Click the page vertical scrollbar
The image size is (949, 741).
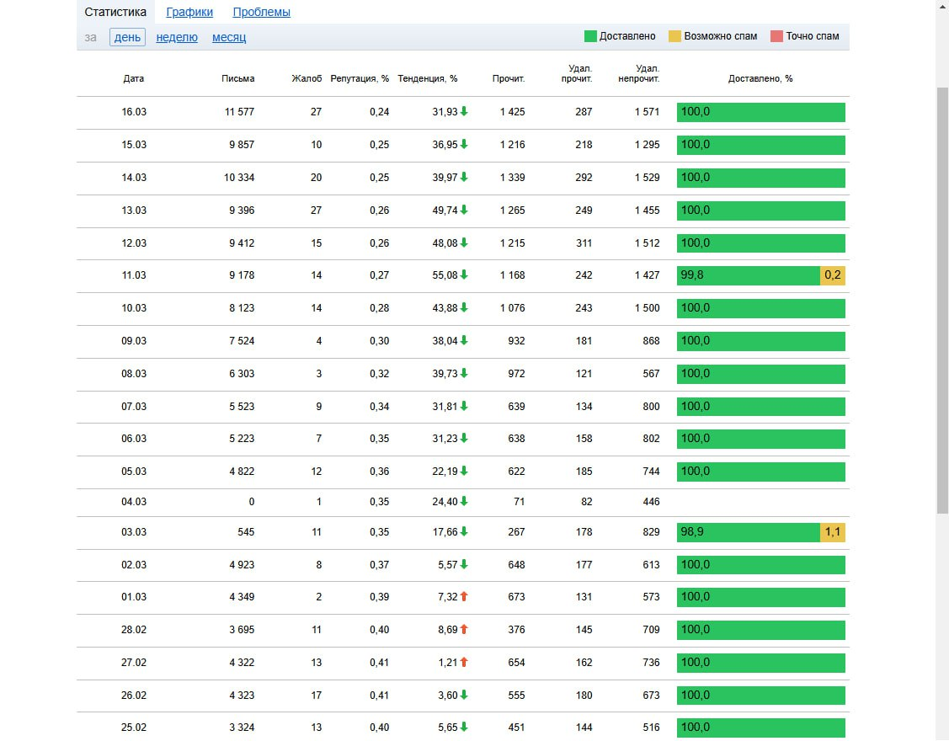942,301
